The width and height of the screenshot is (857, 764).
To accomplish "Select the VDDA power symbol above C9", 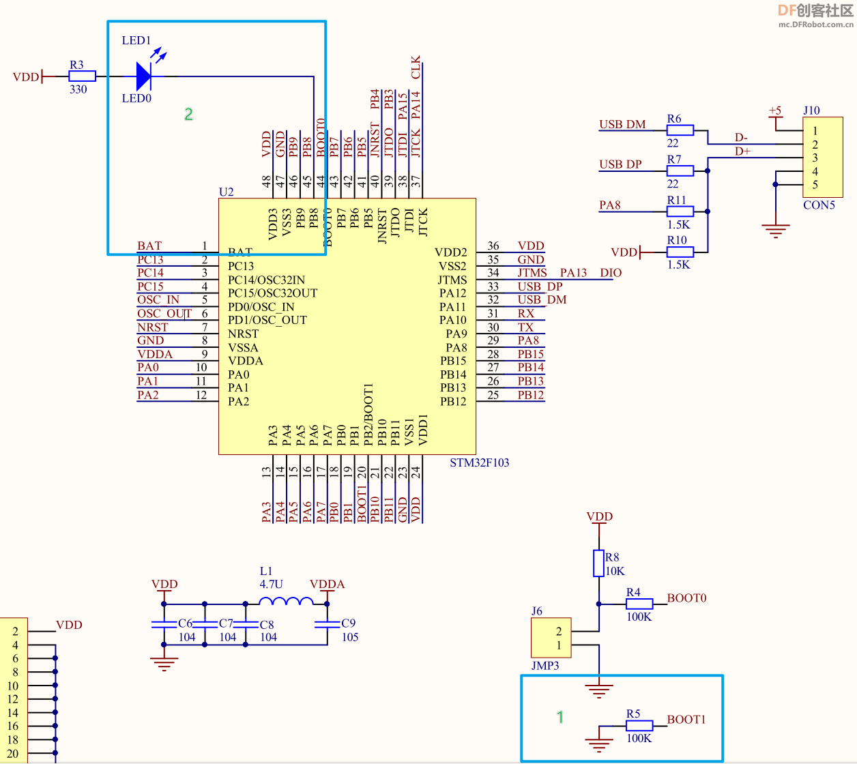I will point(327,587).
